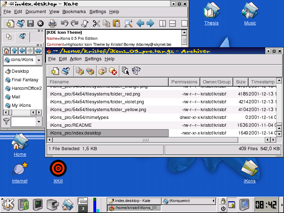Viewport: 284px width, 213px height.
Task: Split Kate view horizontally
Action: click(173, 23)
